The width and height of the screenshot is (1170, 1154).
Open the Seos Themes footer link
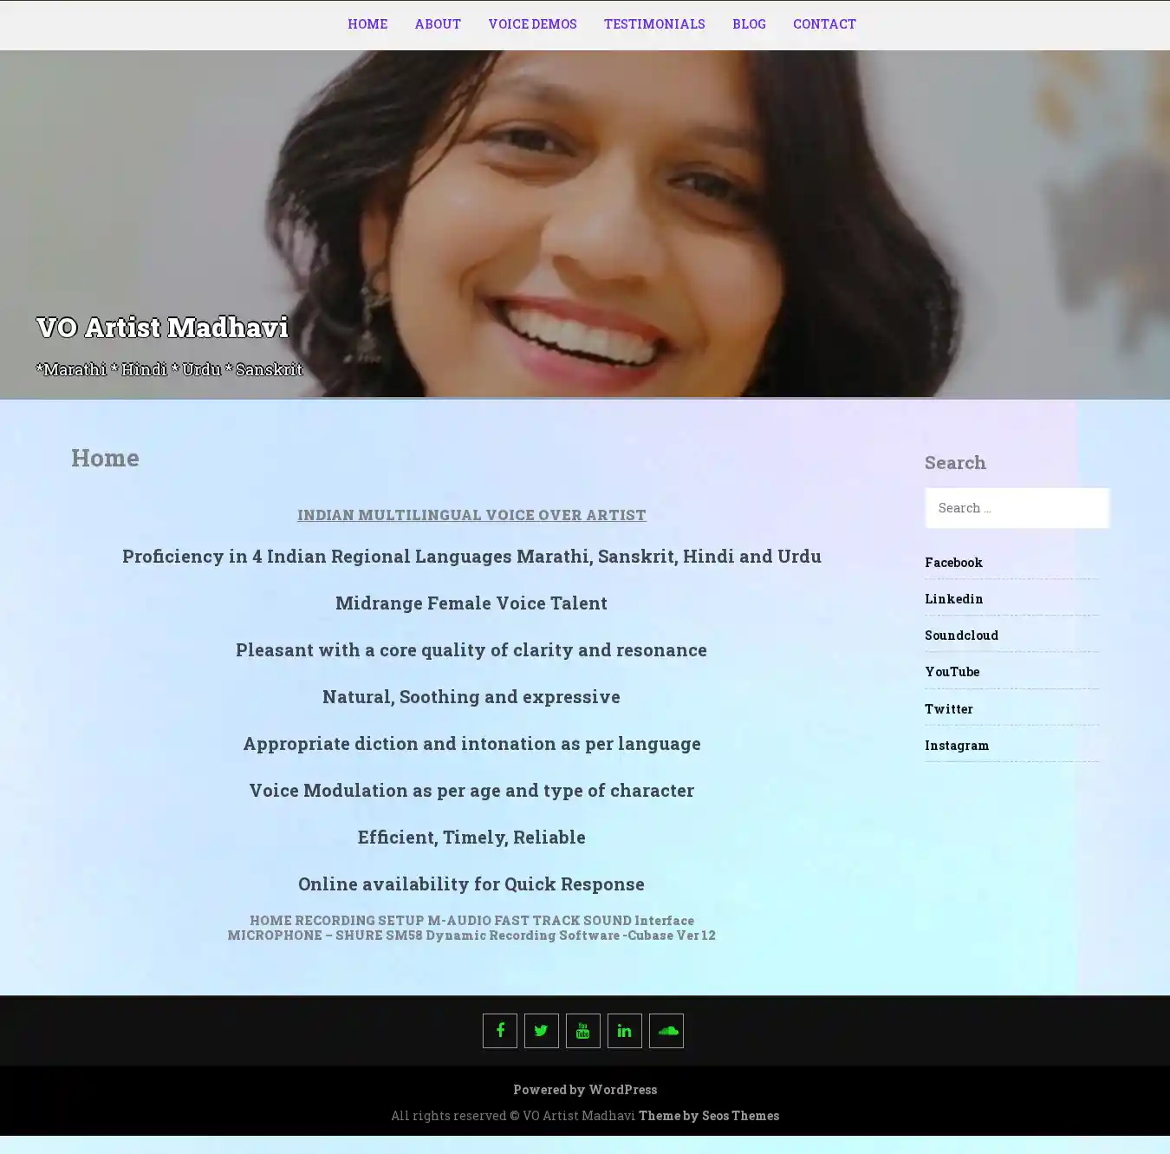(740, 1116)
